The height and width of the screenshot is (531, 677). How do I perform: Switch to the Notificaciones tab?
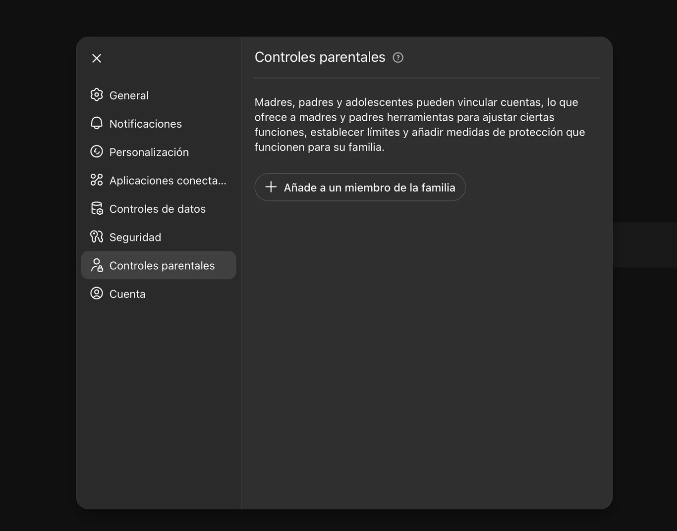(145, 124)
